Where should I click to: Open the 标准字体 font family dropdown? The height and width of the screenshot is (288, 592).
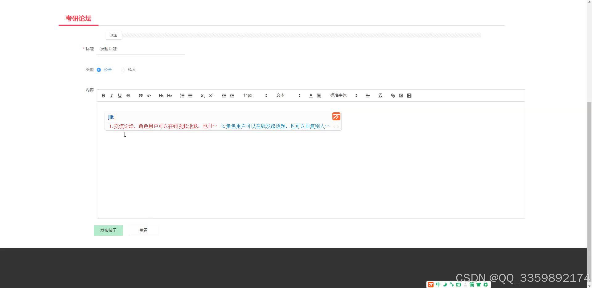(x=343, y=96)
